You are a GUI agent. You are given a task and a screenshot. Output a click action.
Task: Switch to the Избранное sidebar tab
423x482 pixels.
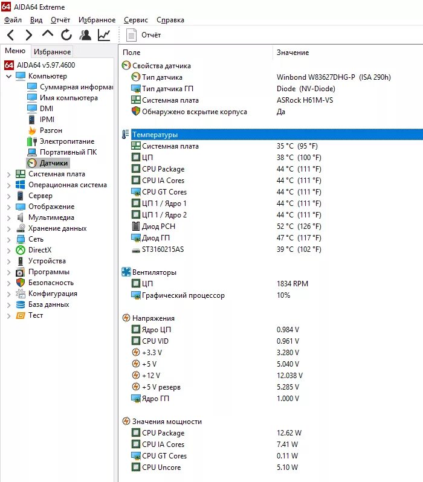click(52, 52)
